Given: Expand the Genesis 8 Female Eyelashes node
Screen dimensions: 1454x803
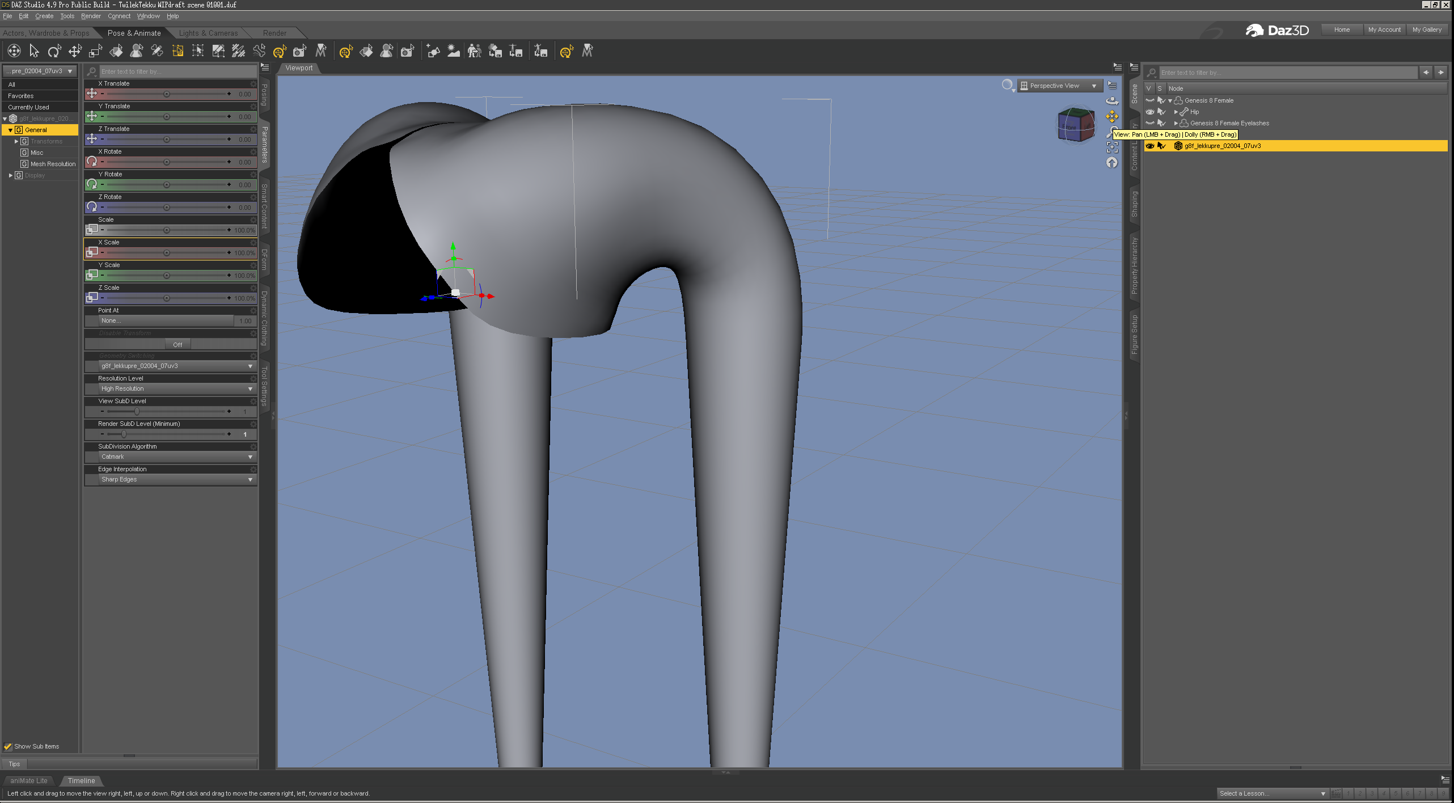Looking at the screenshot, I should click(1176, 123).
